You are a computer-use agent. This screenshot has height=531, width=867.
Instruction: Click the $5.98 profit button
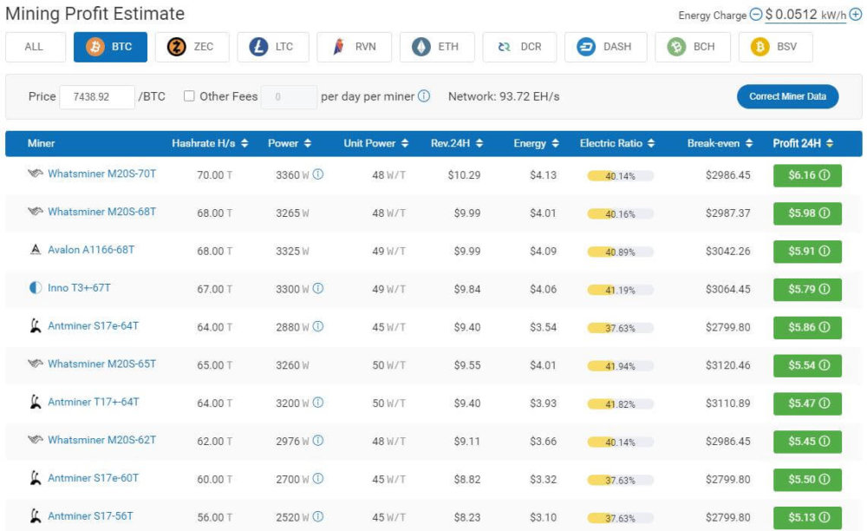[x=807, y=213]
